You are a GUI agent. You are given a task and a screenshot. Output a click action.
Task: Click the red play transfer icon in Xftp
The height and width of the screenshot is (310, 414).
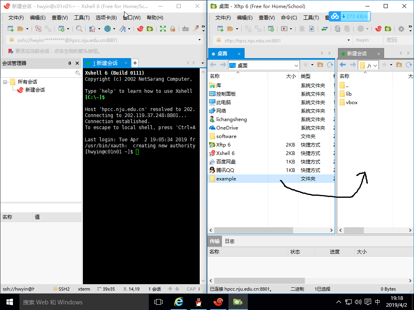pos(284,29)
